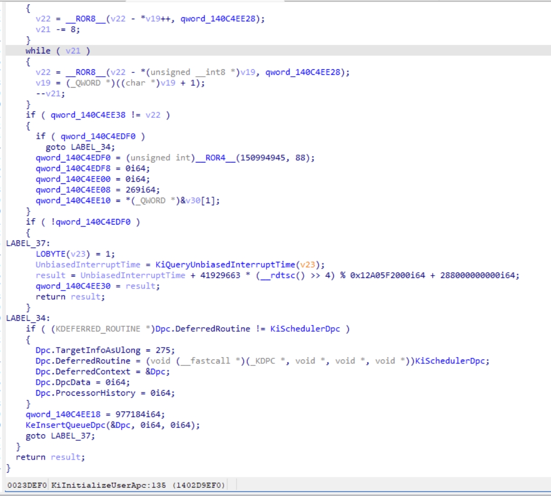
Task: Click the qword_140C4EE18 variable being assigned
Action: (x=63, y=414)
